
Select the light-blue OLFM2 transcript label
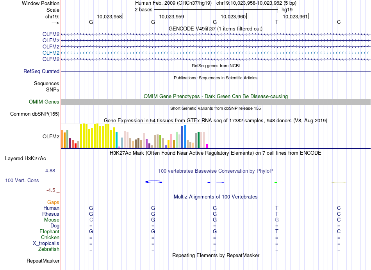(51, 53)
